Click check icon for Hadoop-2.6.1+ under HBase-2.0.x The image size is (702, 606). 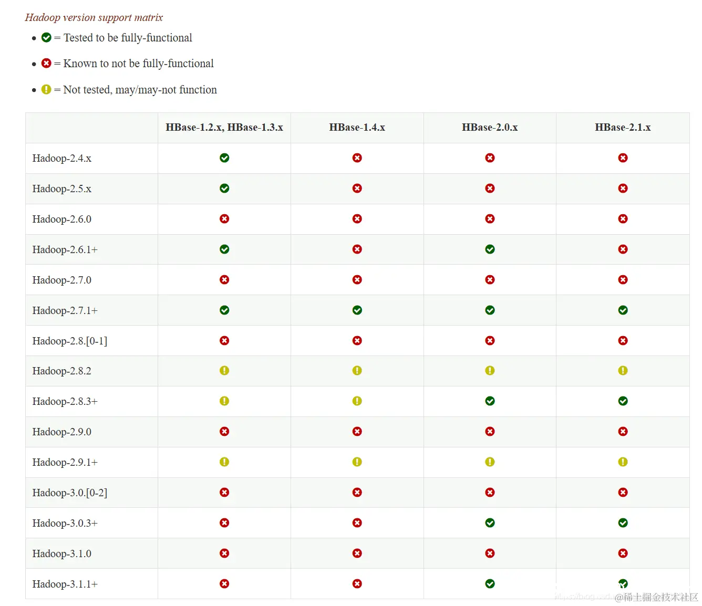tap(490, 249)
